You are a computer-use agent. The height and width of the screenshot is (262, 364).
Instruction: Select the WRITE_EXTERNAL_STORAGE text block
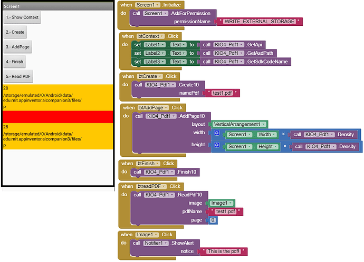(260, 22)
